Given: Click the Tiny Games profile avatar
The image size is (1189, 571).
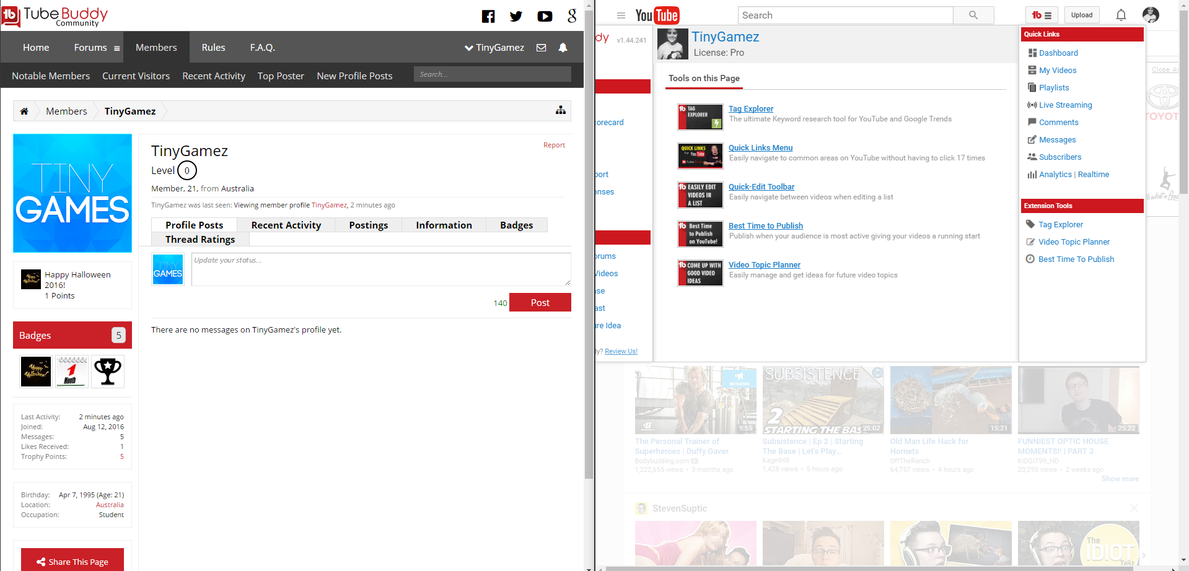Looking at the screenshot, I should point(72,193).
